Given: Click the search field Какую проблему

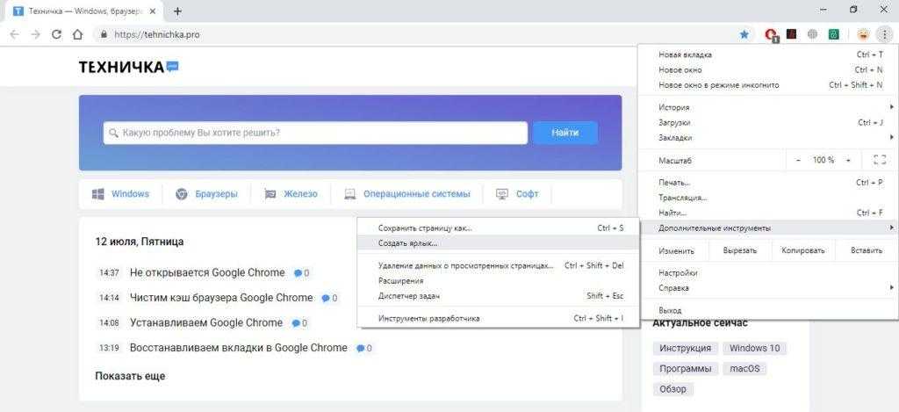Looking at the screenshot, I should tap(316, 133).
